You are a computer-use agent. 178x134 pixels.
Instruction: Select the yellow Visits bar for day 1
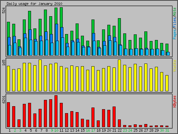coord(8,78)
